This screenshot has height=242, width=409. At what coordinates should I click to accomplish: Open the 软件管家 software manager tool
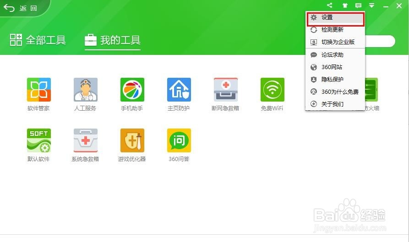click(38, 90)
